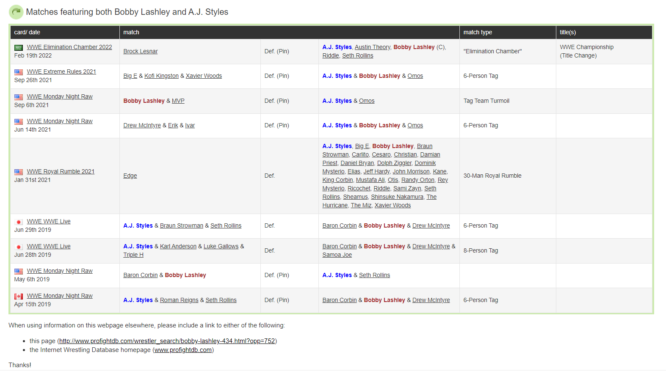Open Roman Reigns' profile link
Viewport: 666px width, 371px height.
coord(179,300)
